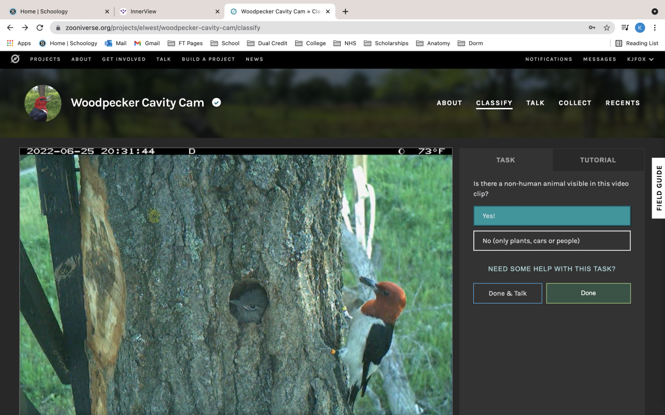665x415 pixels.
Task: Open the media control icon in toolbar
Action: (625, 27)
